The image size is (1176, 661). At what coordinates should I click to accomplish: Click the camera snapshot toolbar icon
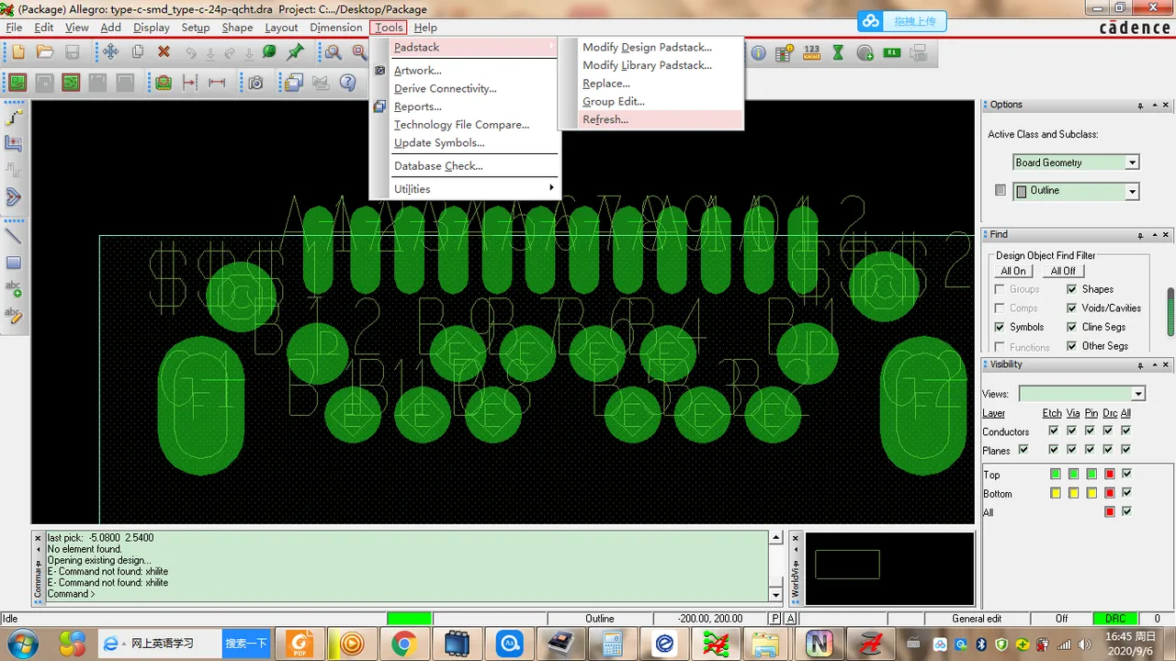point(255,83)
